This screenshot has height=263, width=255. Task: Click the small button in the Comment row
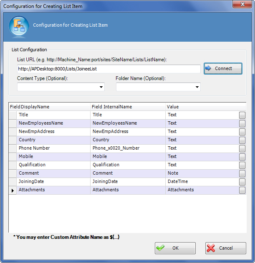tap(242, 173)
